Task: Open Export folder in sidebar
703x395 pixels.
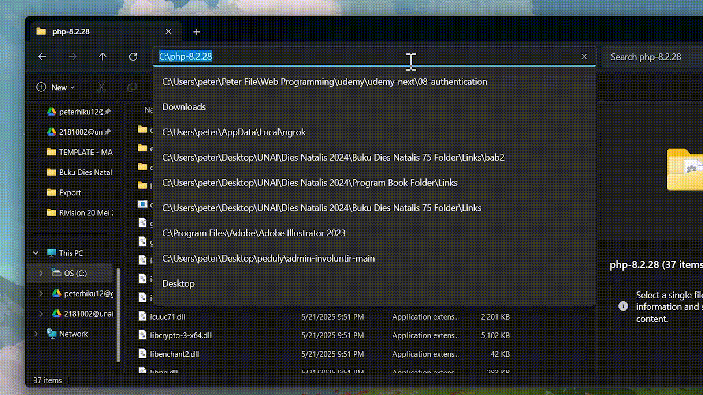Action: coord(64,192)
